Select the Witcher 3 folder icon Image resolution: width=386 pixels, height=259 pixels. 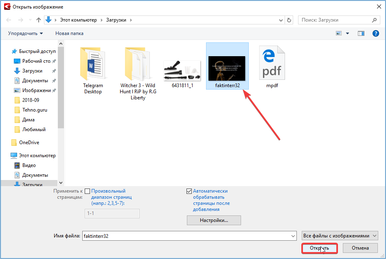pos(138,64)
